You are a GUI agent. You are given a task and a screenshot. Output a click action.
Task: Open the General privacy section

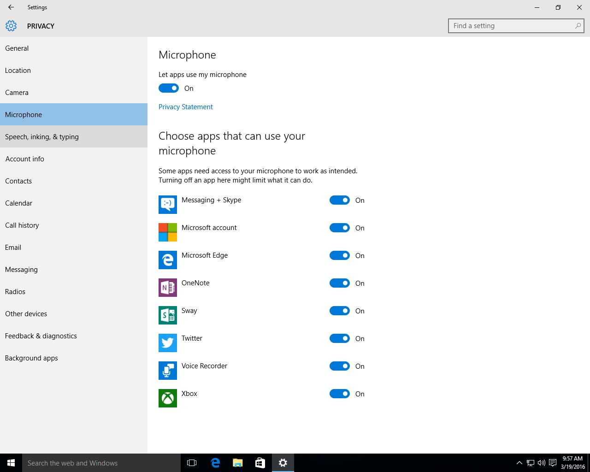click(74, 48)
